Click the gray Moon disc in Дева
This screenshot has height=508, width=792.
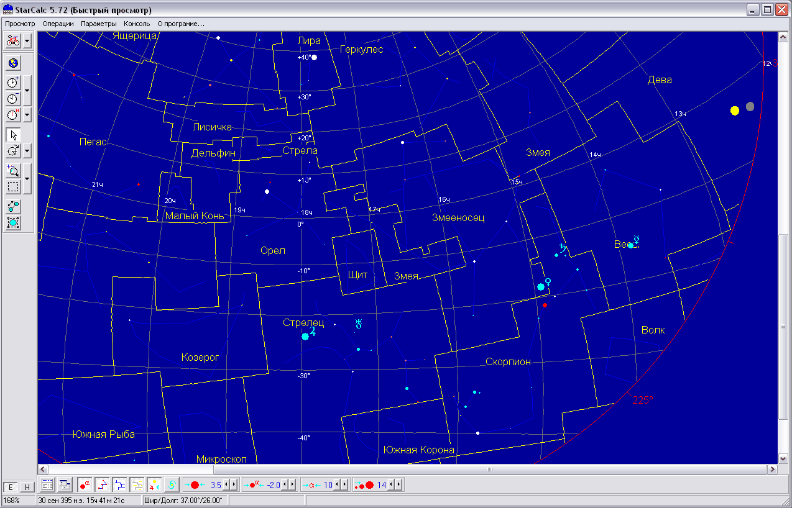pos(750,106)
